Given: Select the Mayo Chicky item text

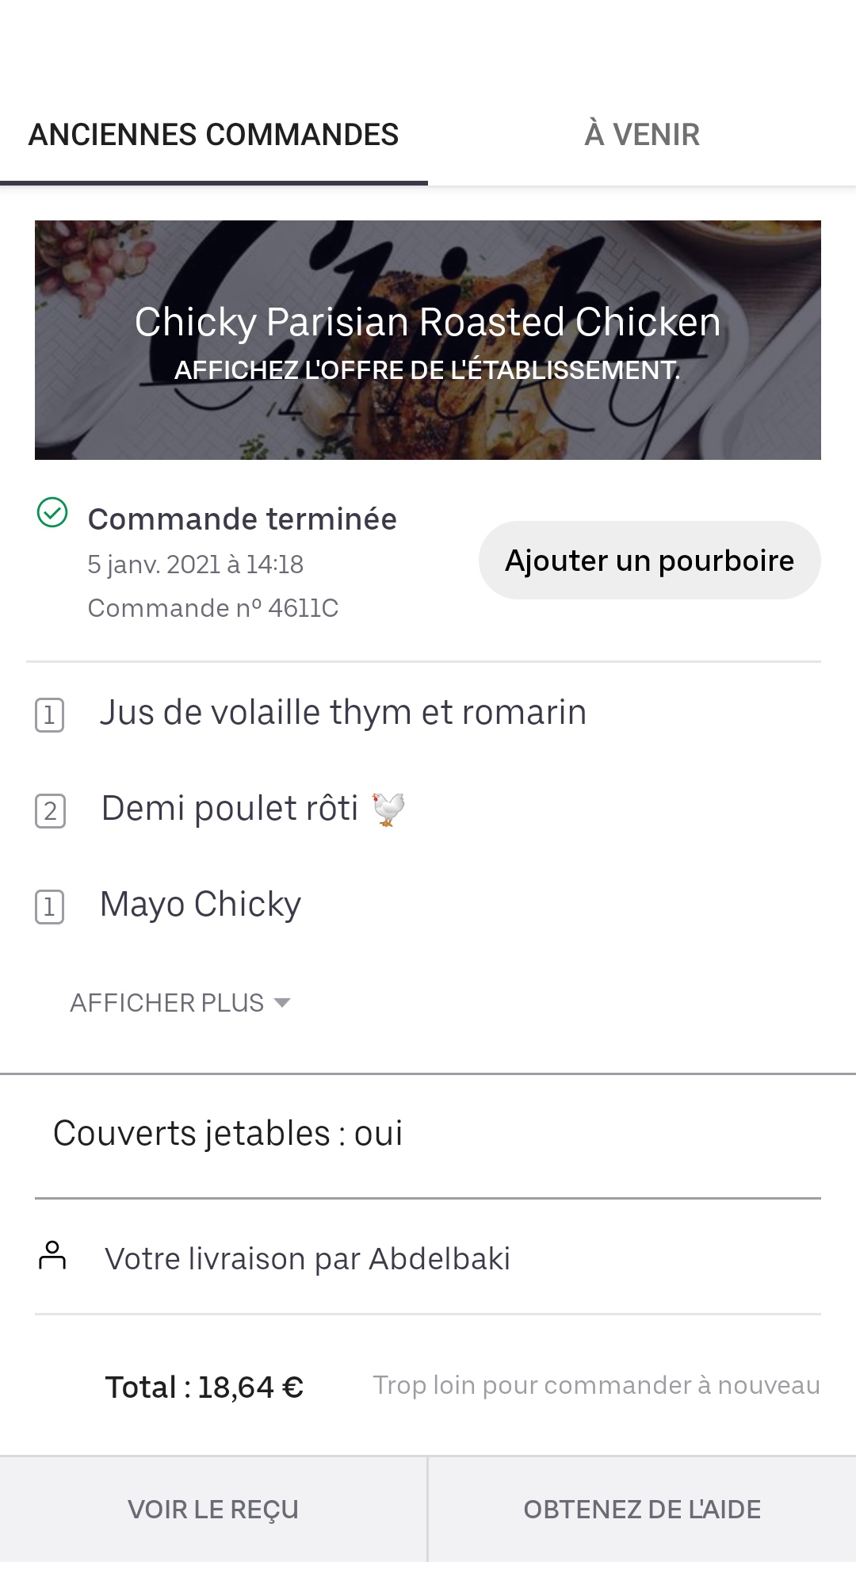Looking at the screenshot, I should pyautogui.click(x=201, y=905).
